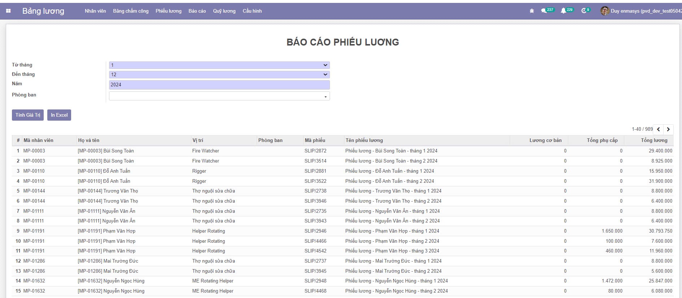Open the Cấu hình menu
This screenshot has height=298, width=682.
252,11
